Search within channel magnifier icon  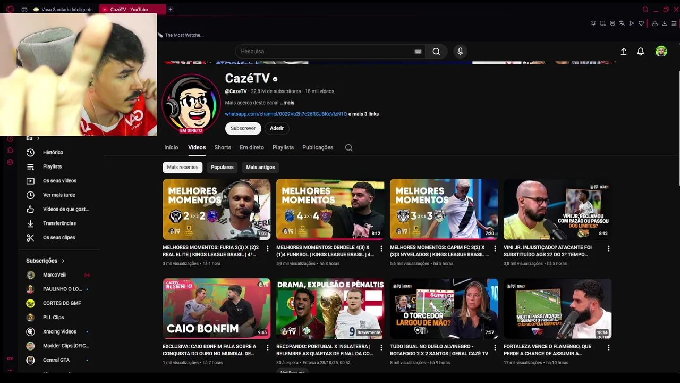click(x=348, y=148)
